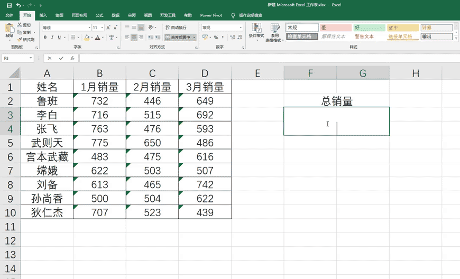Screen dimensions: 460x279
Task: Toggle 合并后居中 merge and center
Action: [x=178, y=37]
